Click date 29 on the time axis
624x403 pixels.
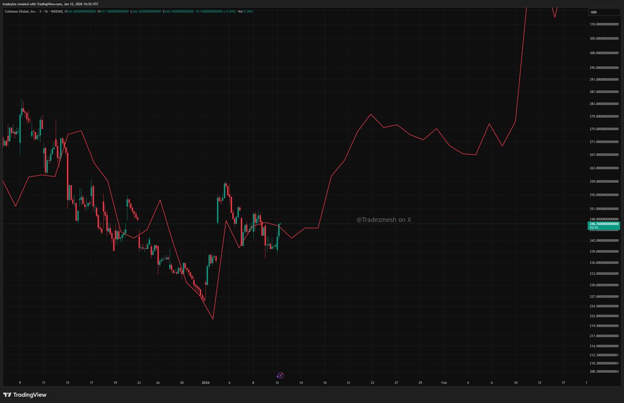point(420,383)
